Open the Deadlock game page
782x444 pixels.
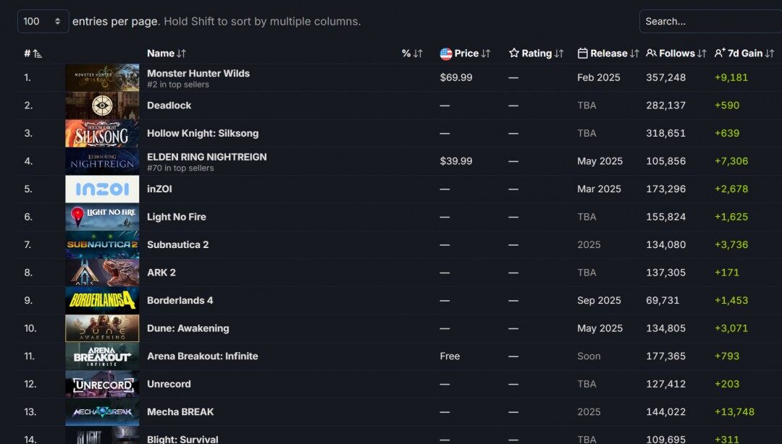pyautogui.click(x=169, y=105)
